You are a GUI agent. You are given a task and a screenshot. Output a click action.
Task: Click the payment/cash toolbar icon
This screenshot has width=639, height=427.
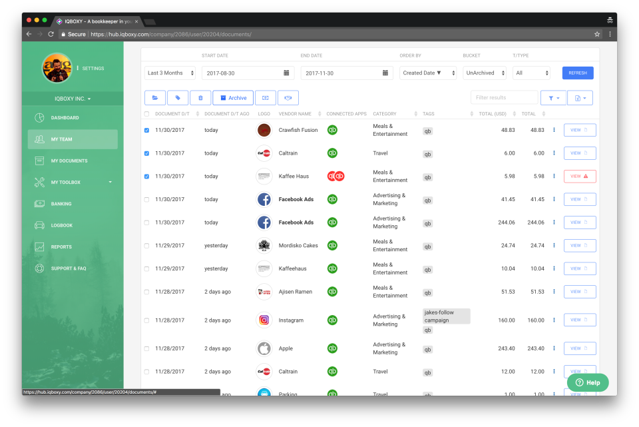265,97
